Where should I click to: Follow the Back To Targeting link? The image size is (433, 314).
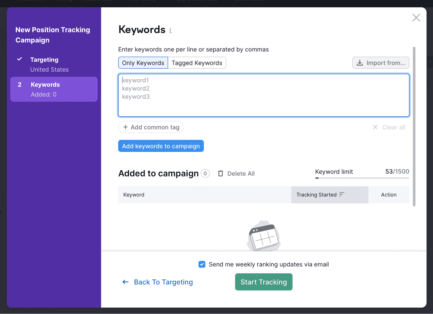tap(163, 282)
